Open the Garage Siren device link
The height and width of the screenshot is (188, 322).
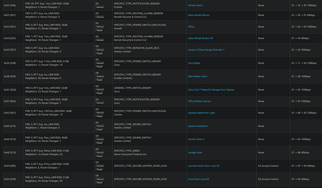(195, 153)
